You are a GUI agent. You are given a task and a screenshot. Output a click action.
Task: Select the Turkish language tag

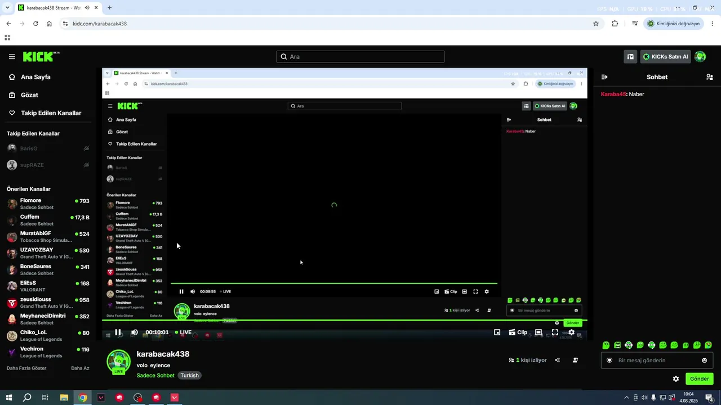click(189, 376)
